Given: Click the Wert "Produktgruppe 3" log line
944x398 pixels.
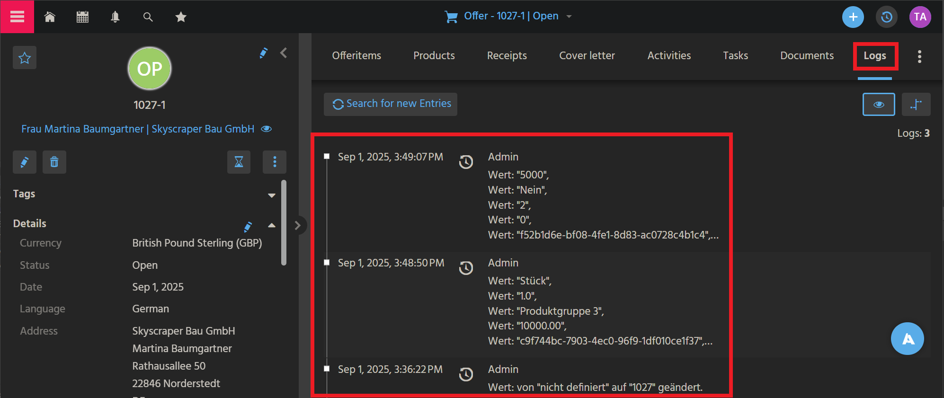Looking at the screenshot, I should click(x=546, y=311).
